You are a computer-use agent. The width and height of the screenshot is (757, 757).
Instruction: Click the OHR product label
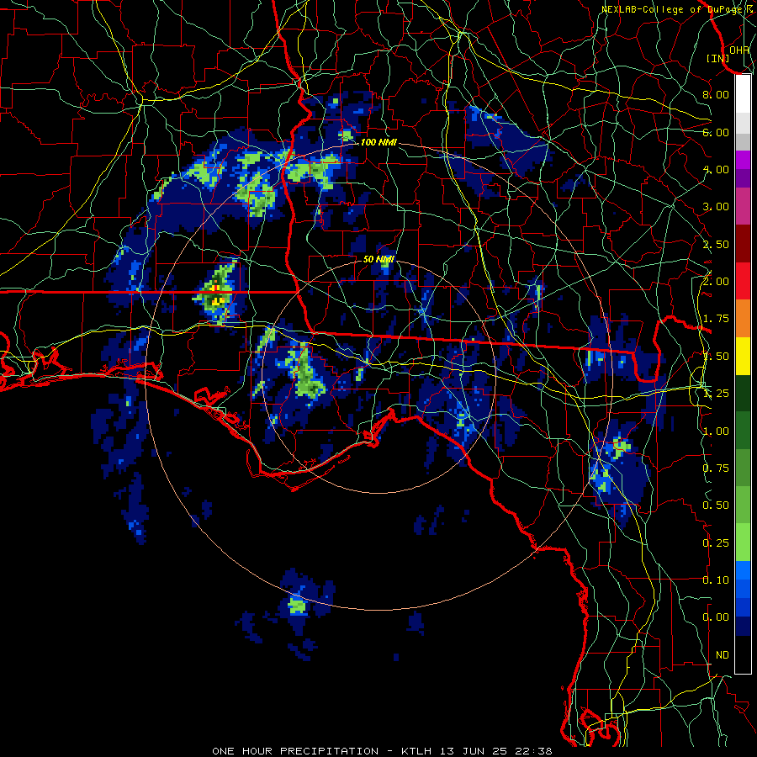739,50
